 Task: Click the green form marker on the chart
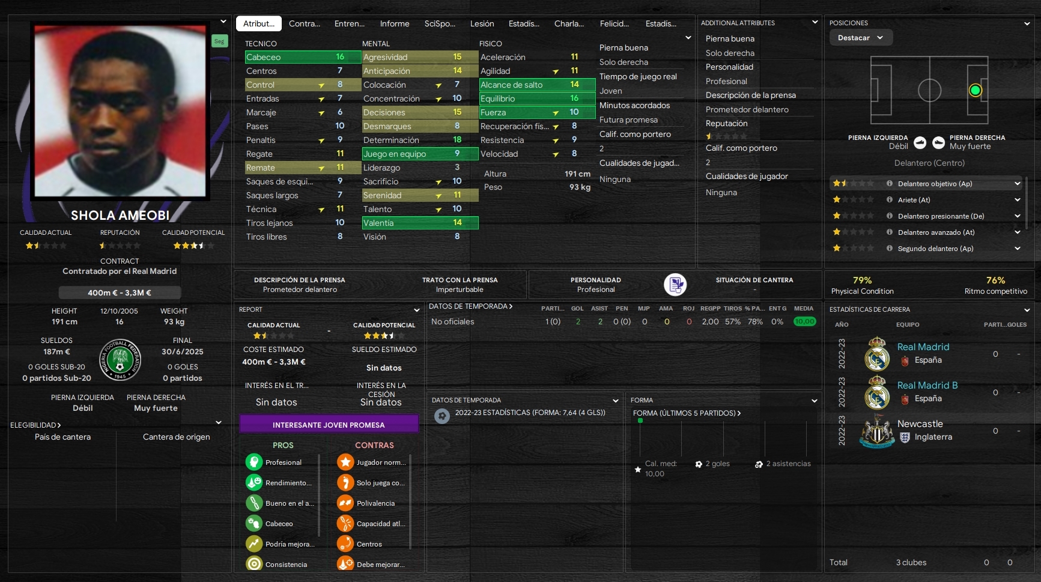pyautogui.click(x=640, y=420)
